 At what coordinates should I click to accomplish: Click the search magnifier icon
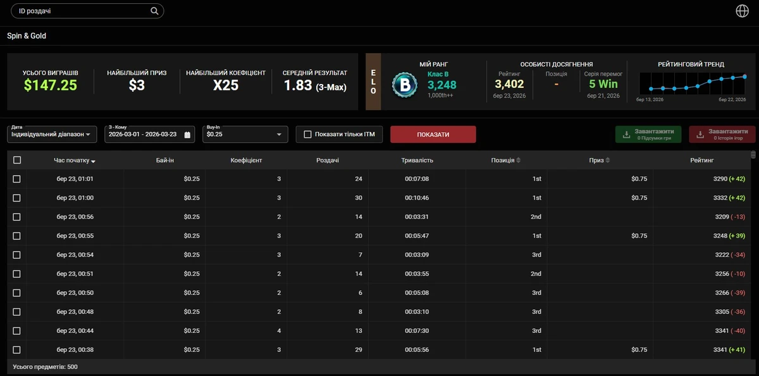point(154,11)
